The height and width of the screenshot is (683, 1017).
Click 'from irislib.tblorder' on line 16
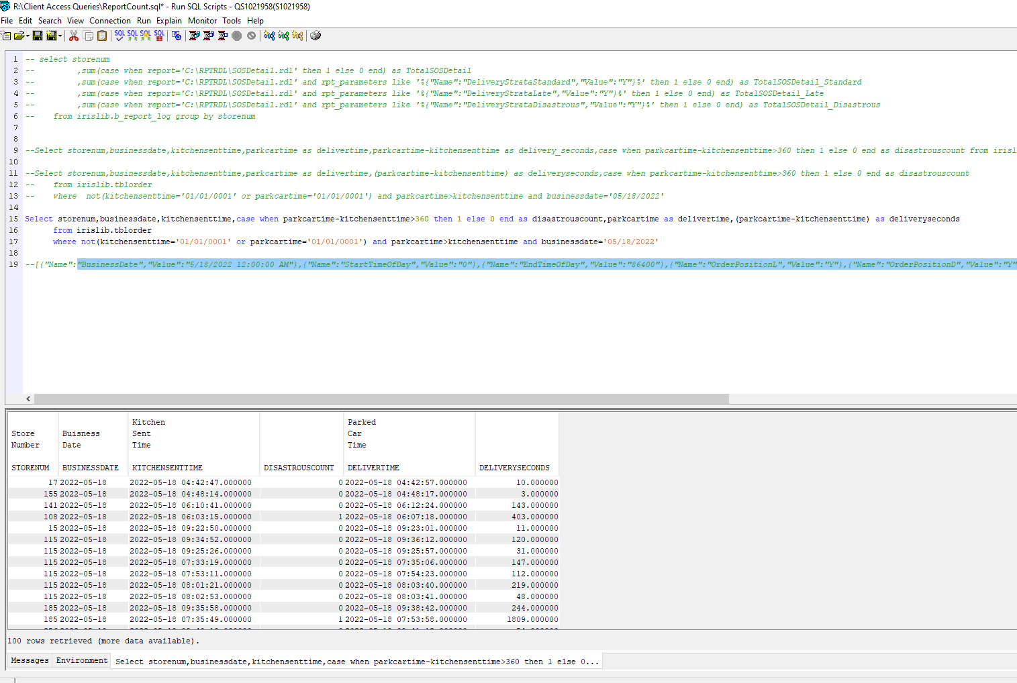[x=102, y=230]
